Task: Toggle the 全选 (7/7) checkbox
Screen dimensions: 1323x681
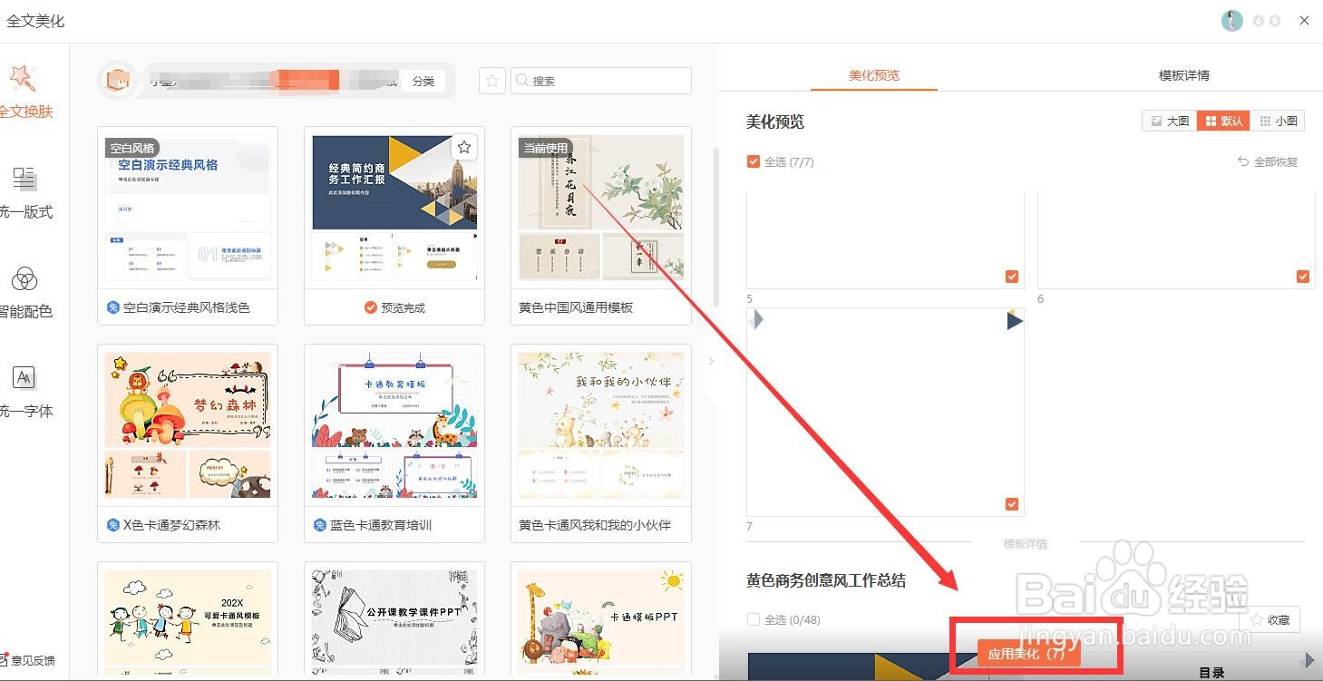Action: [753, 161]
